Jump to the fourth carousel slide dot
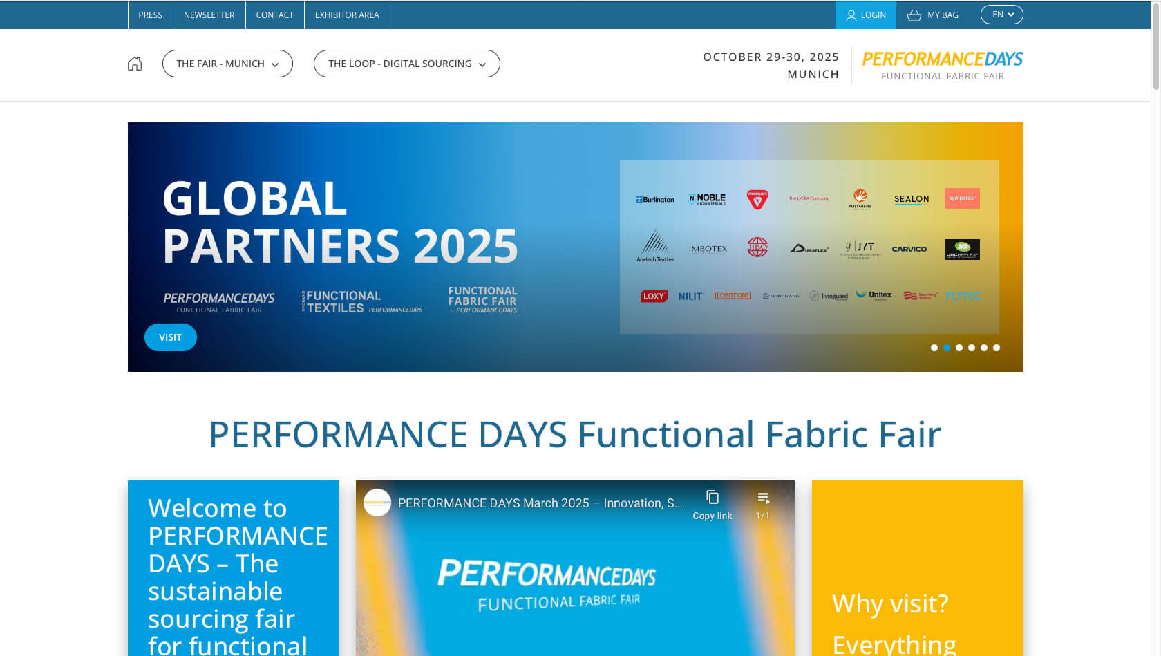This screenshot has width=1161, height=656. coord(972,348)
